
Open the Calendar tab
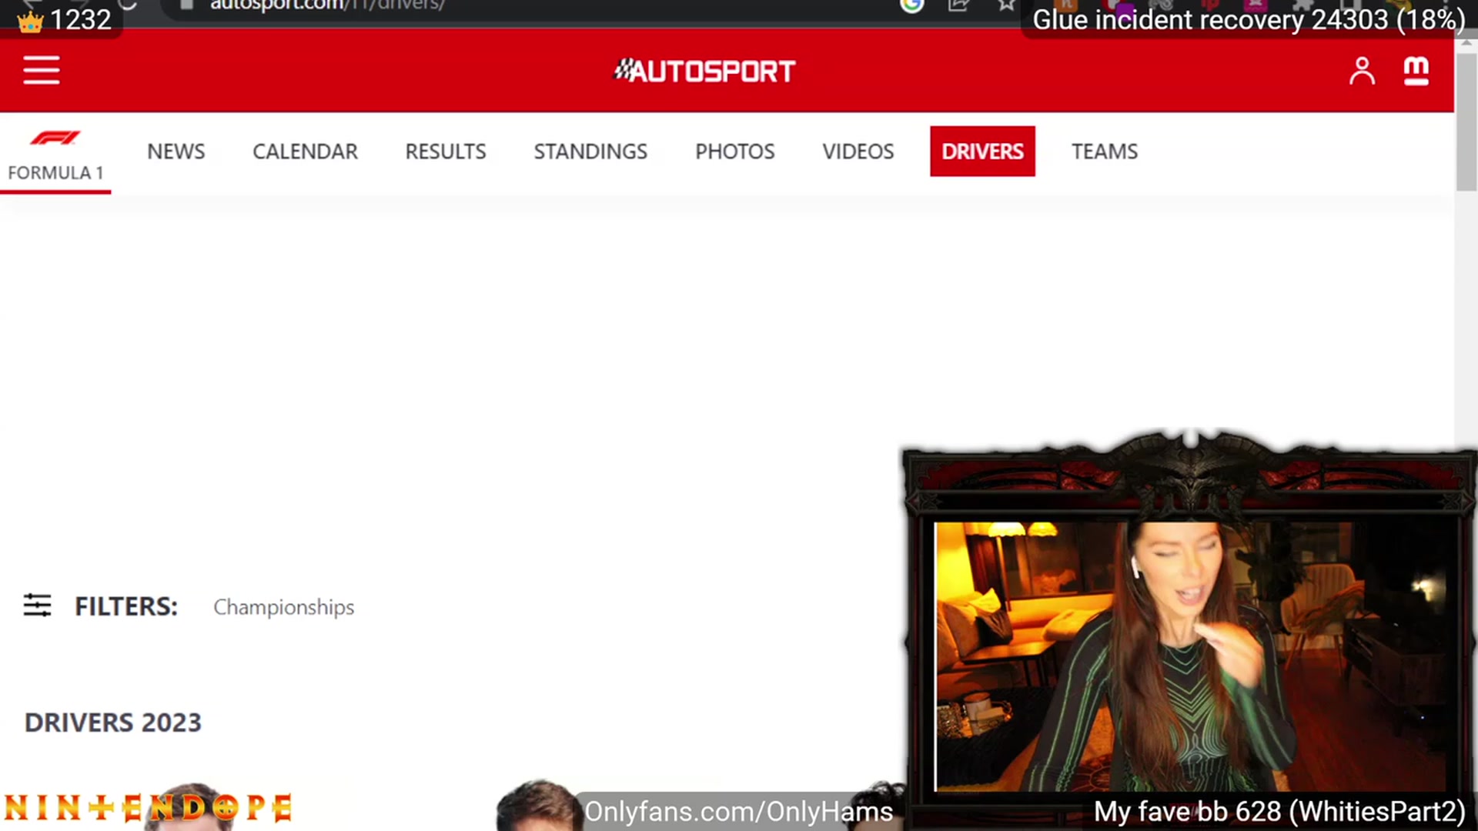coord(305,152)
